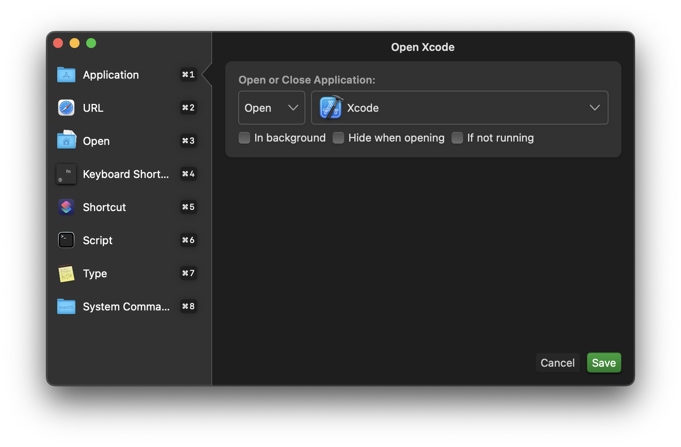Click the green fullscreen window button
Viewport: 681px width, 447px height.
91,43
